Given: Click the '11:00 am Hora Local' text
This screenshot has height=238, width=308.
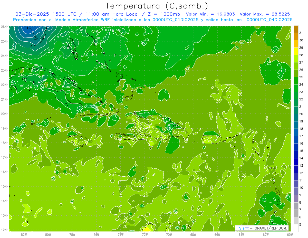Looking at the screenshot, I should point(112,14).
